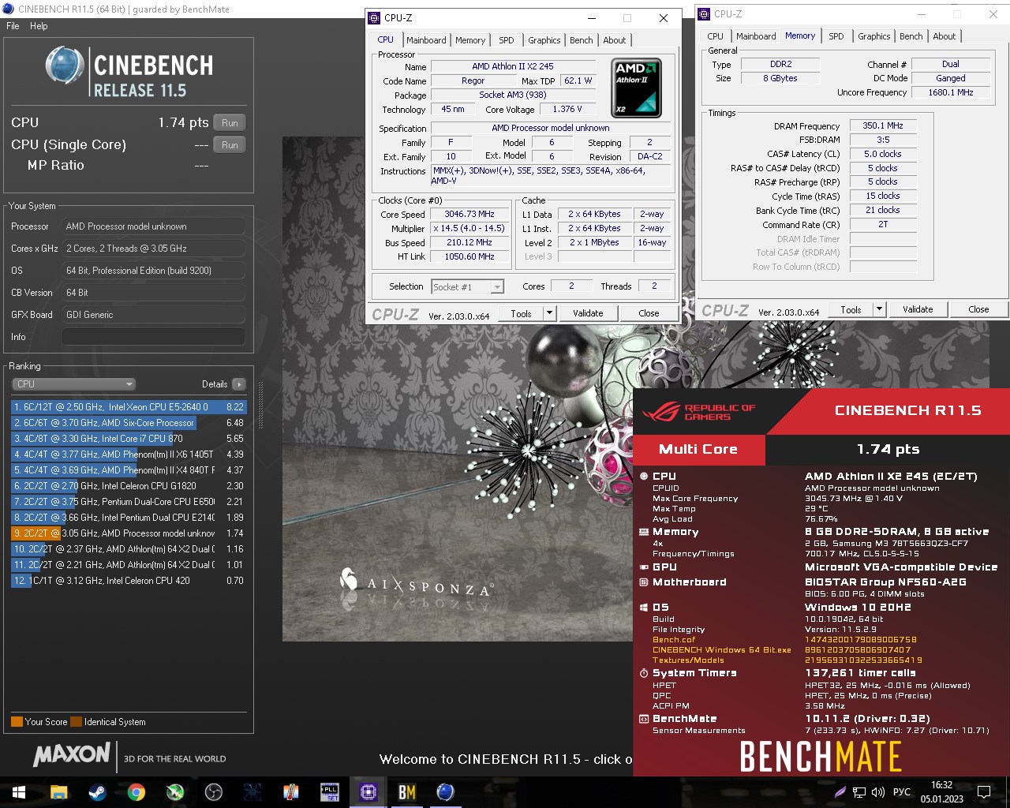Click the AMD Athlon II processor logo
This screenshot has height=808, width=1010.
(x=637, y=88)
